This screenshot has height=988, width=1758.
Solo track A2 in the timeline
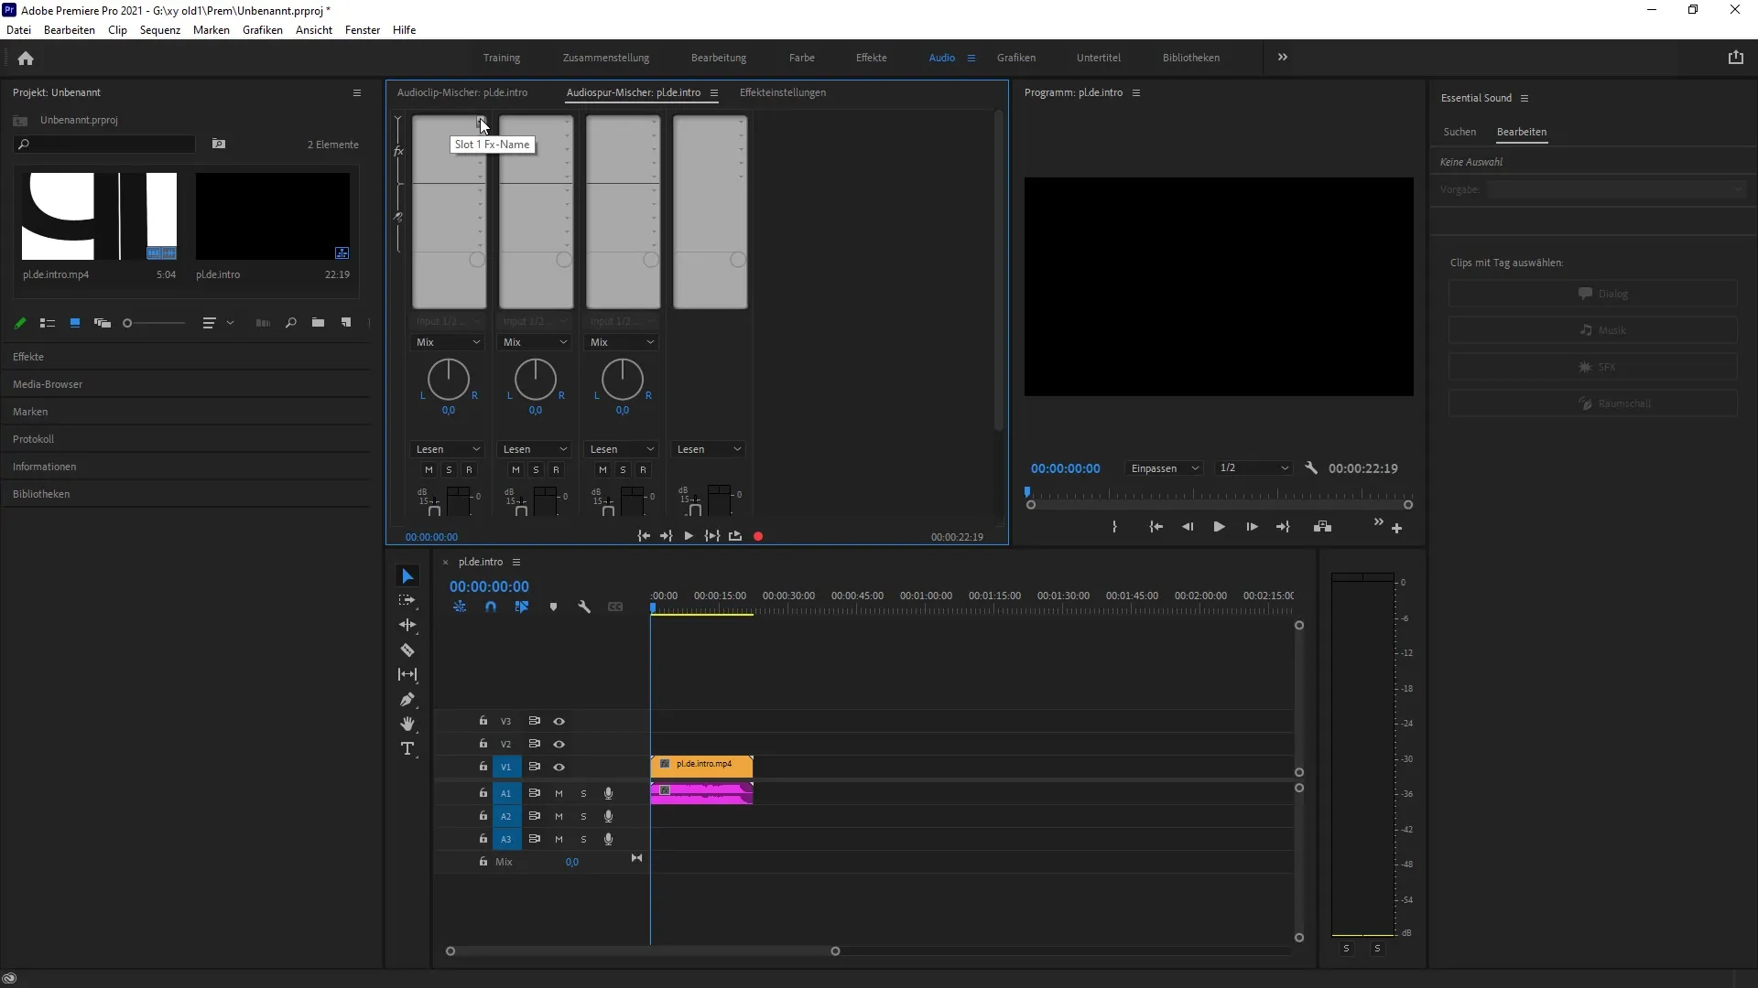(x=583, y=817)
